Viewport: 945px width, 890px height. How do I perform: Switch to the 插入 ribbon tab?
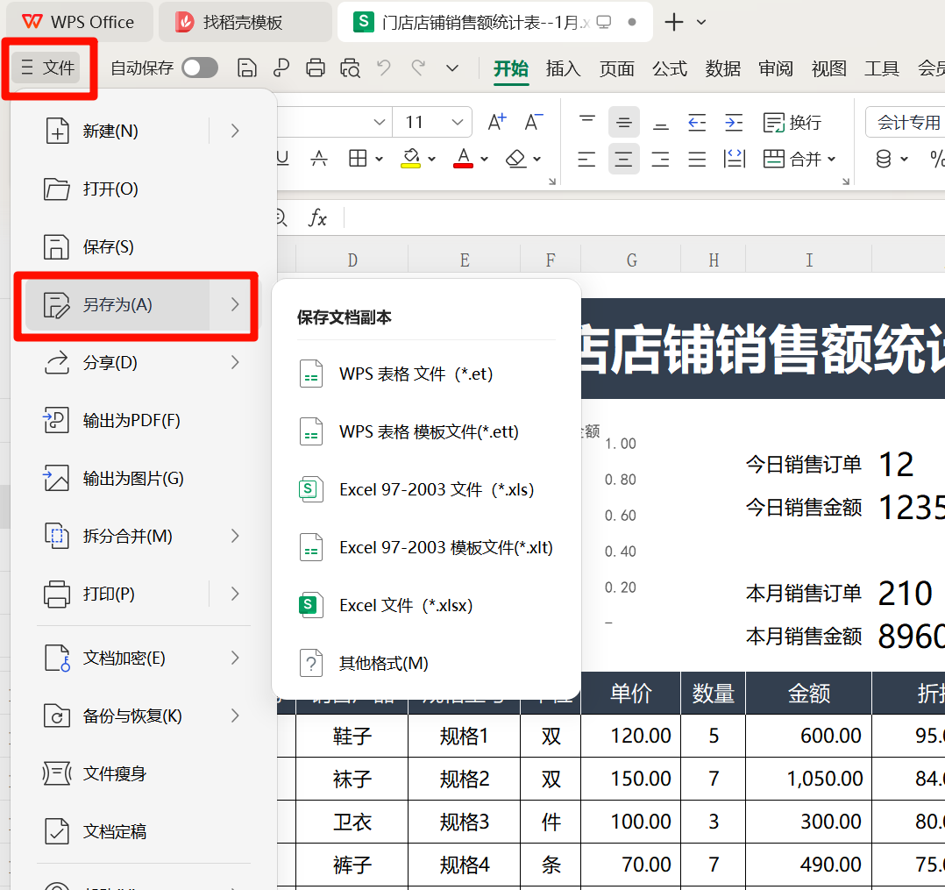pyautogui.click(x=564, y=68)
